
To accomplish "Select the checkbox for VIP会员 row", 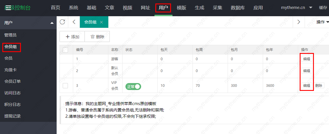I will [x=65, y=85].
